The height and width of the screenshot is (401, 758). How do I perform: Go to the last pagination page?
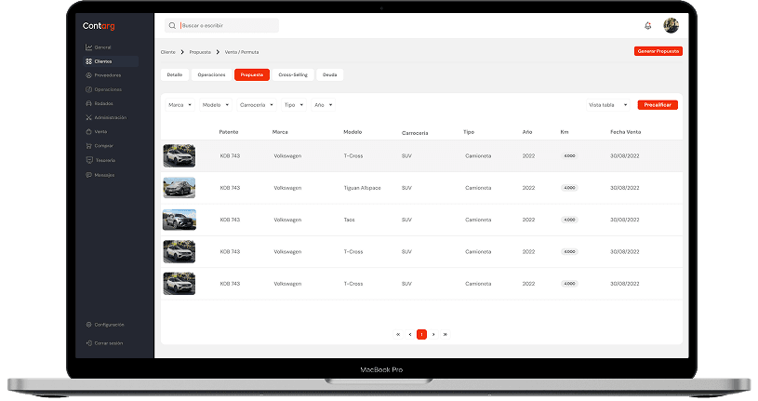pyautogui.click(x=445, y=334)
